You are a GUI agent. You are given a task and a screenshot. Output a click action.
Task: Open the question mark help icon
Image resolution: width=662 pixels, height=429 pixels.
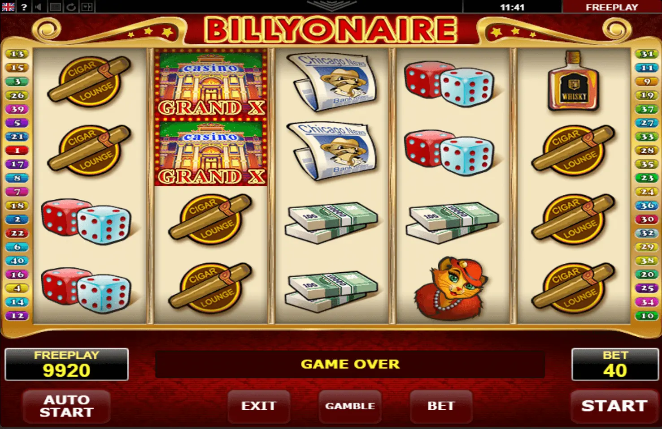pyautogui.click(x=24, y=7)
